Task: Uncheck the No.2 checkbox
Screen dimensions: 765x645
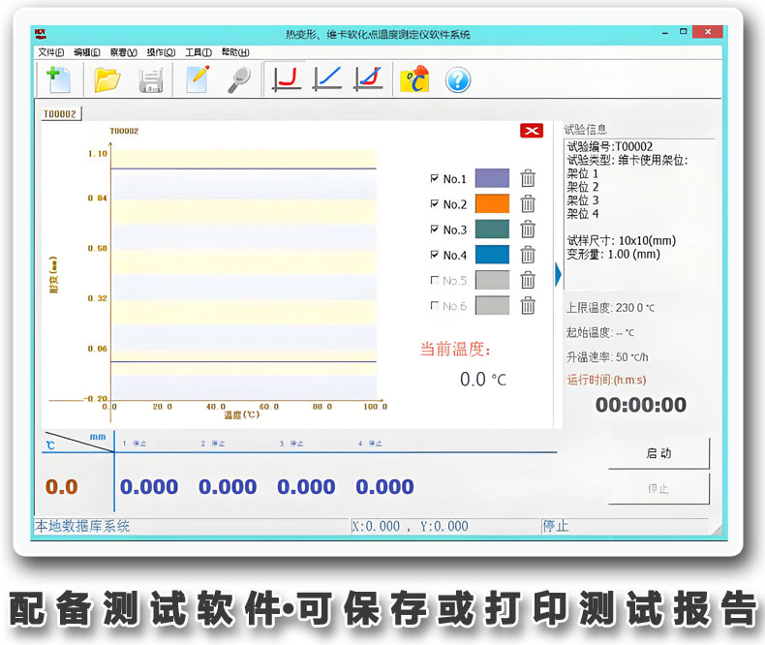Action: pyautogui.click(x=434, y=203)
